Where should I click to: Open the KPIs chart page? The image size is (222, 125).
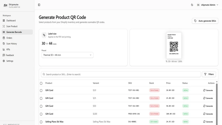(x=17, y=49)
